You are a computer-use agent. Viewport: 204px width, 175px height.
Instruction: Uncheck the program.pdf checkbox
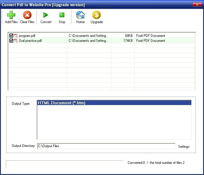tap(11, 35)
